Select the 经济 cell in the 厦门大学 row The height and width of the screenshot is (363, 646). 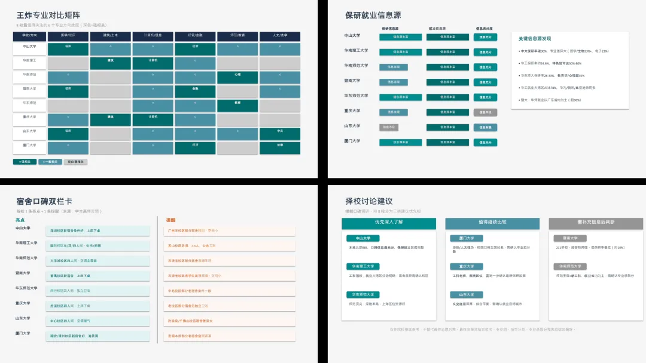point(195,147)
